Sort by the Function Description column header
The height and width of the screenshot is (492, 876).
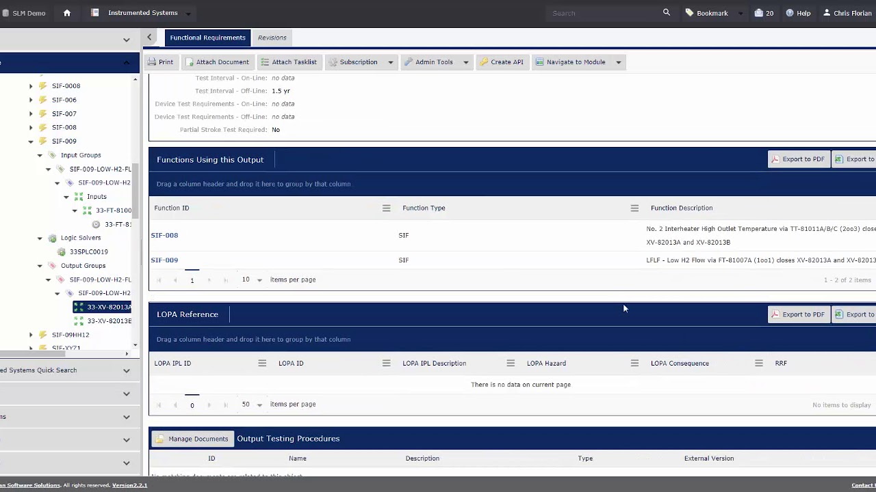coord(682,208)
